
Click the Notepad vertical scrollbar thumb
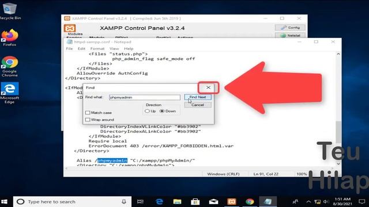[338, 132]
